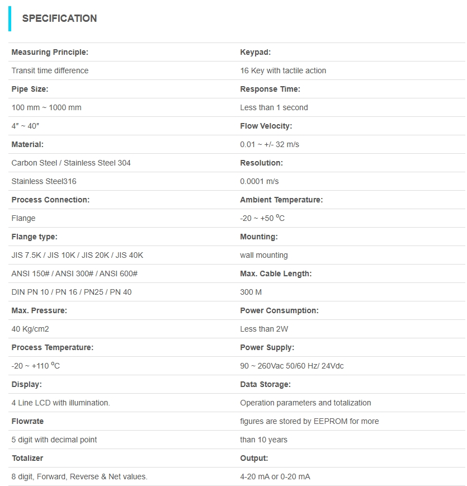The height and width of the screenshot is (486, 467).
Task: Click the 40 Kg/cm2 max pressure value
Action: coord(30,329)
